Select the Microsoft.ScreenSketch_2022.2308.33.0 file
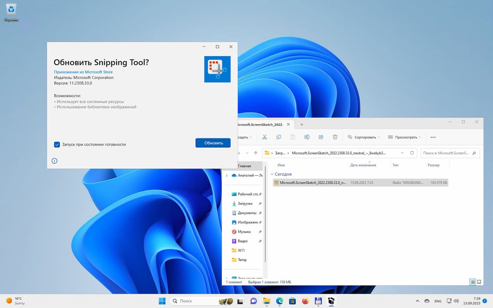The height and width of the screenshot is (308, 493). click(361, 183)
